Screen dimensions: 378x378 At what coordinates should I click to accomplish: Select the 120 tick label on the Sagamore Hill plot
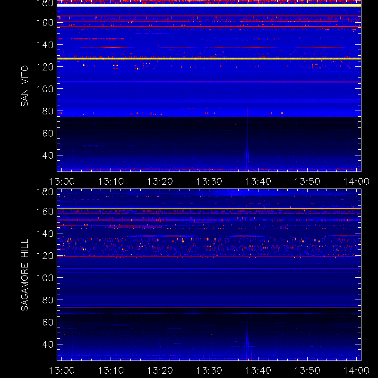click(x=45, y=256)
